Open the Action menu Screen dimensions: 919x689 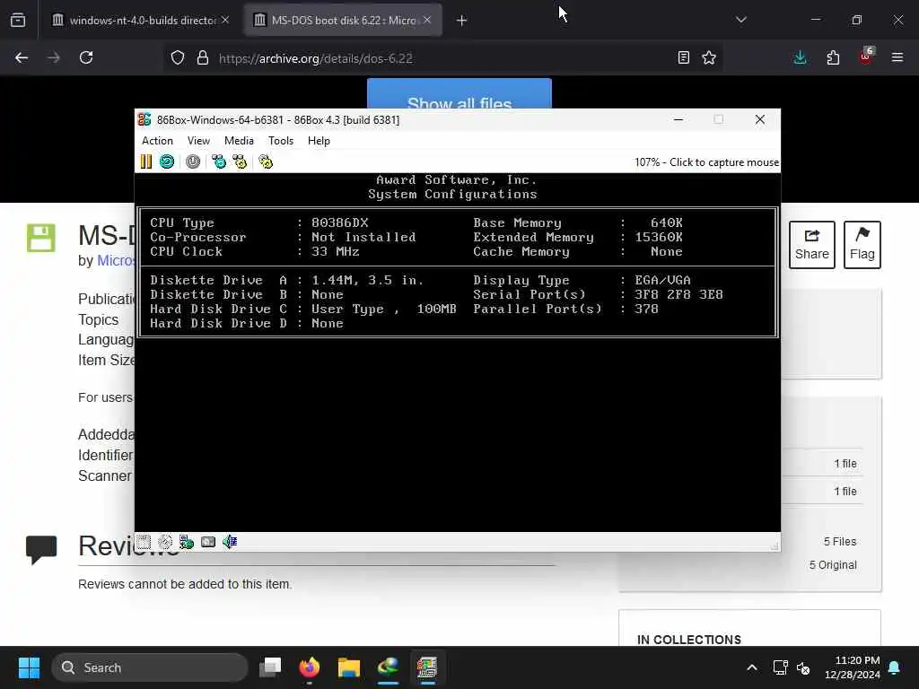tap(157, 141)
